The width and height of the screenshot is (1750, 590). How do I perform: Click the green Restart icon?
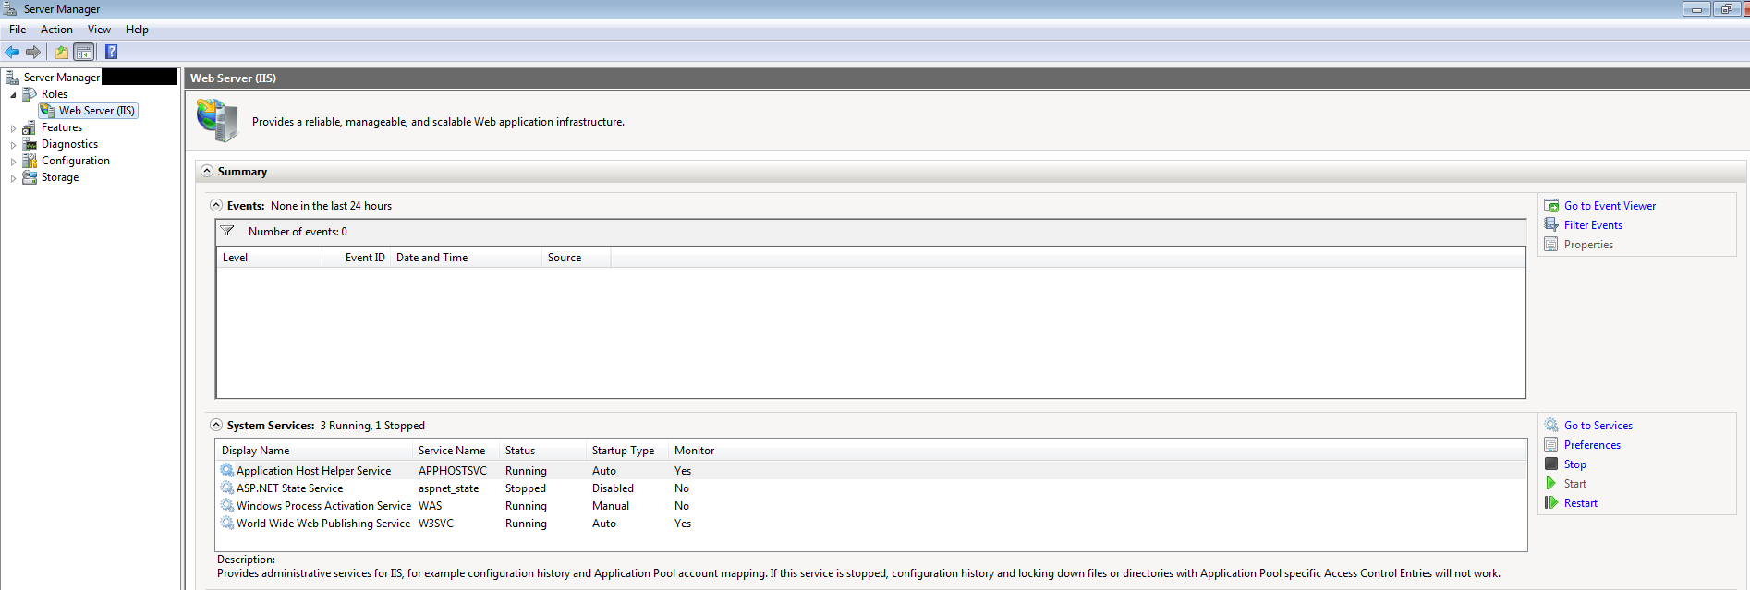(1551, 502)
